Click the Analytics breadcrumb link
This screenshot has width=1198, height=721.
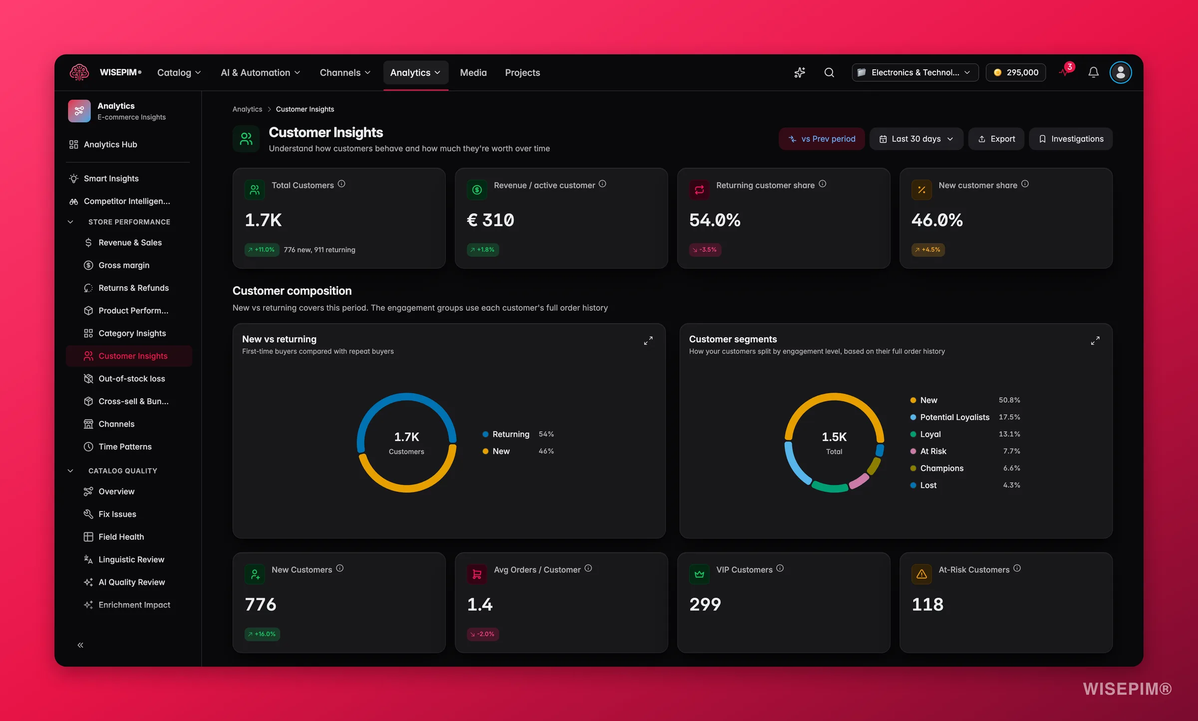click(x=247, y=109)
